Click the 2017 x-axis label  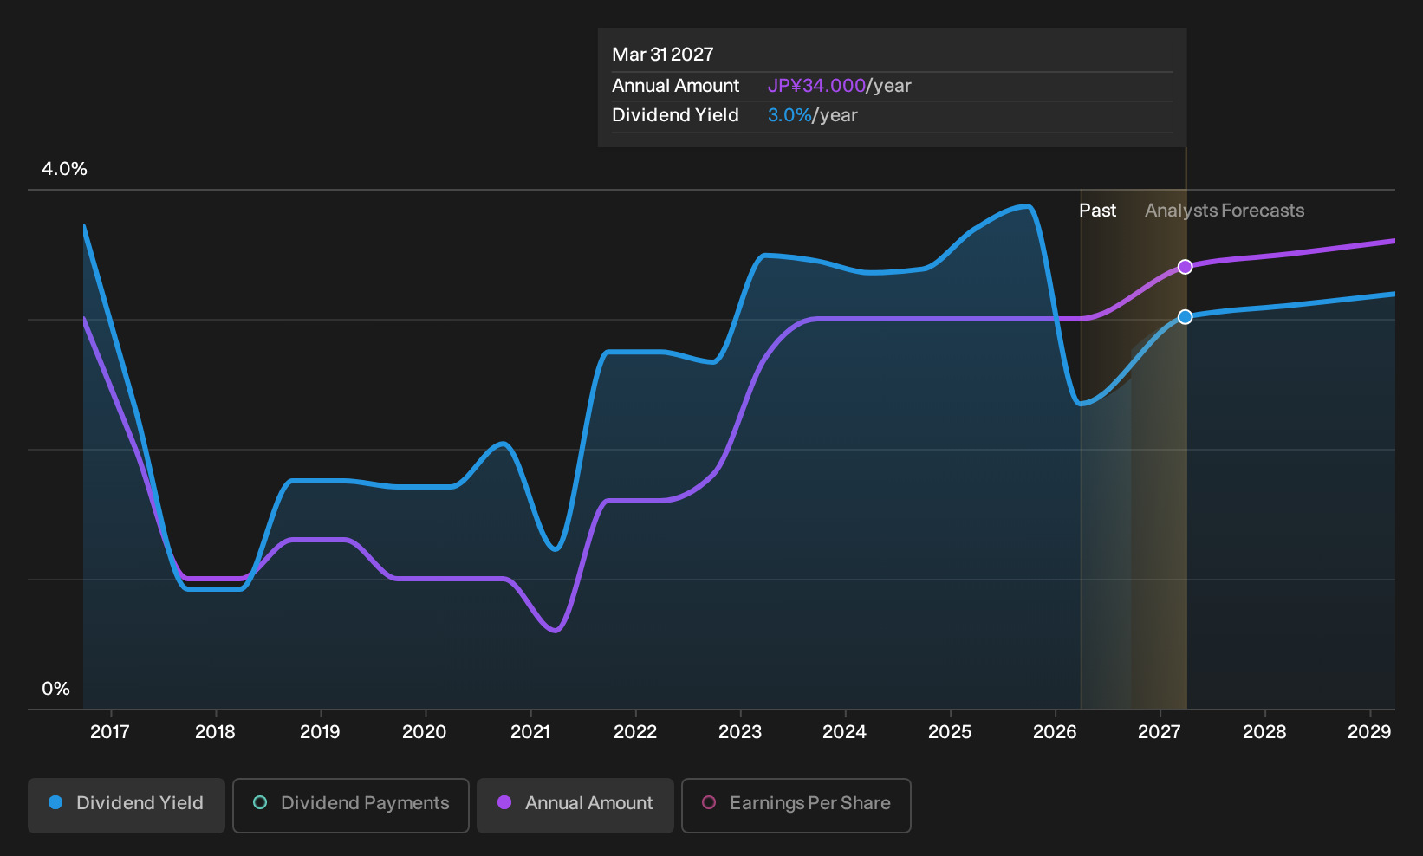coord(110,732)
